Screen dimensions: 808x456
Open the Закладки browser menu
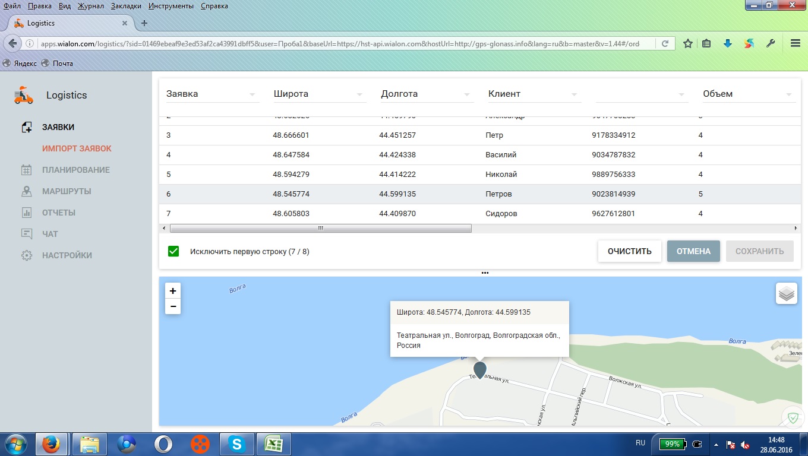click(x=126, y=6)
